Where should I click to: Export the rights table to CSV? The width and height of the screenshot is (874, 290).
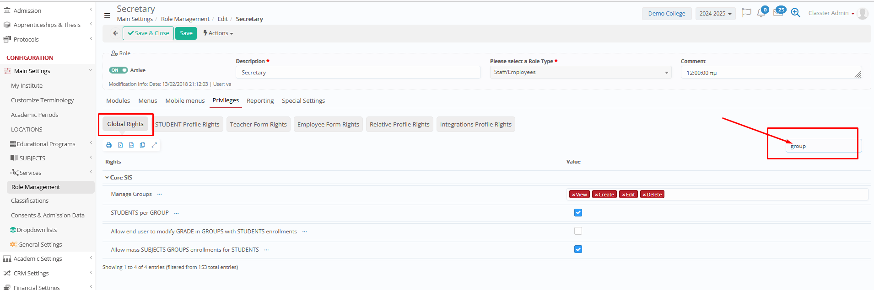(131, 145)
